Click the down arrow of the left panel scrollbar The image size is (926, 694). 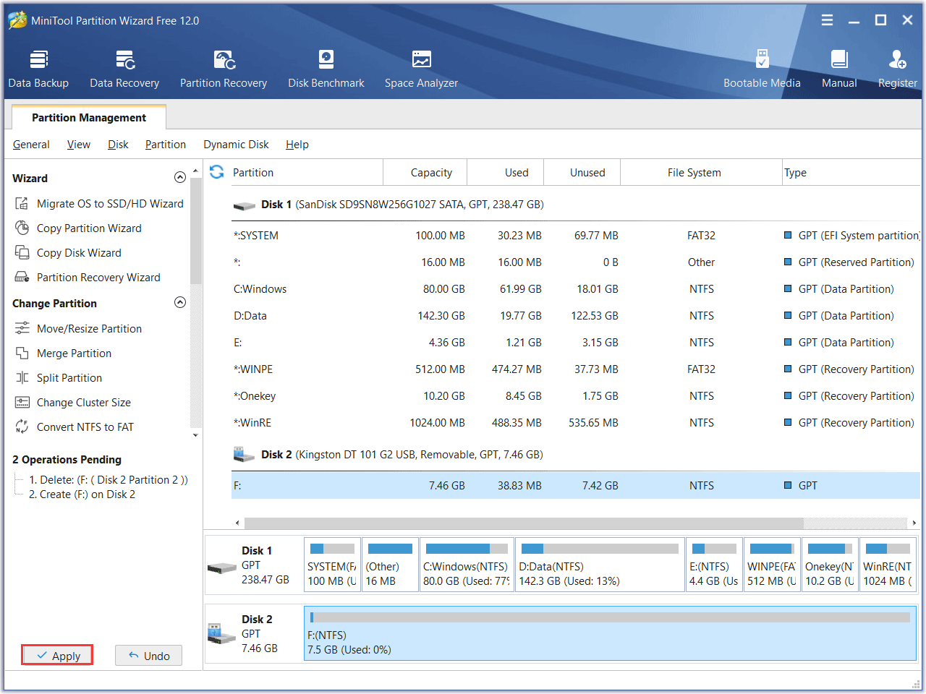[x=195, y=435]
